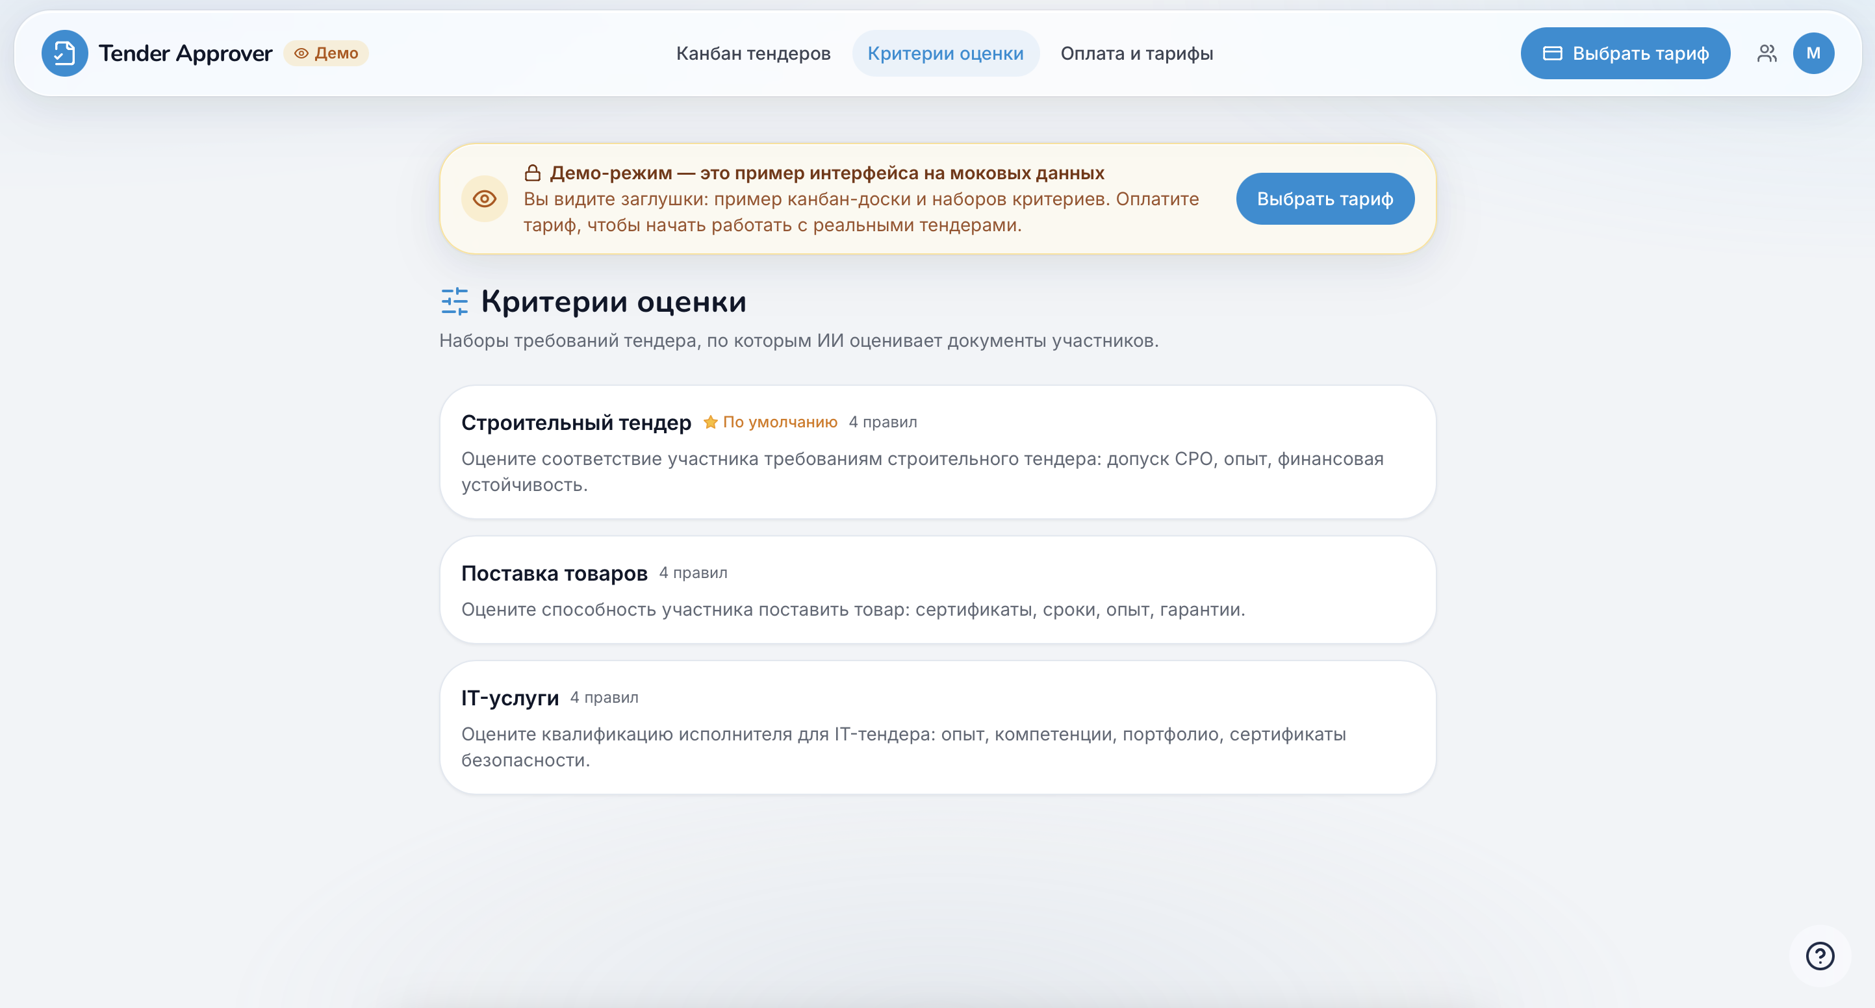Click the star По умолчанию icon

pos(710,422)
